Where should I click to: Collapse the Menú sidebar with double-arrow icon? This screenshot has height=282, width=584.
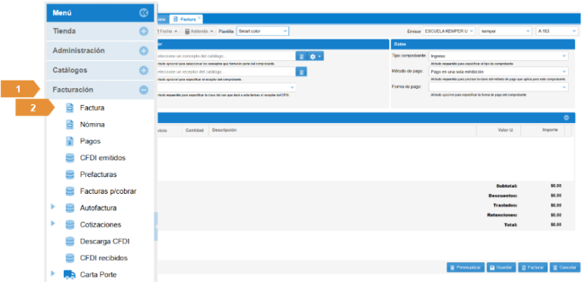click(x=144, y=13)
